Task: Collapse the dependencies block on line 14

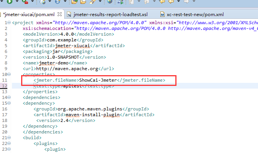Action: coord(9,97)
